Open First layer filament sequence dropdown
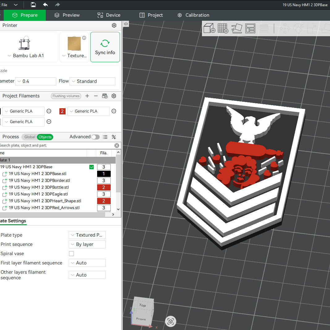 (x=87, y=263)
